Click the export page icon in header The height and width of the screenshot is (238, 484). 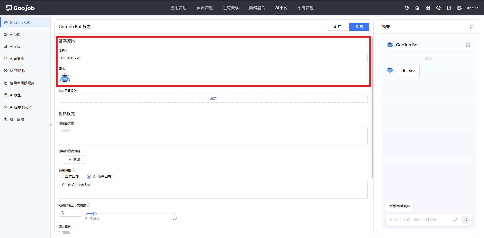pos(460,8)
